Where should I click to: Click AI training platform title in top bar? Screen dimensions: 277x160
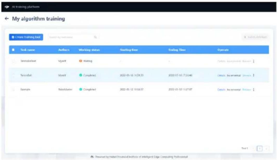[25, 7]
